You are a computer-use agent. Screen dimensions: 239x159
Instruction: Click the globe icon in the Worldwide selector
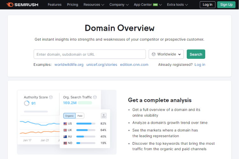(154, 54)
